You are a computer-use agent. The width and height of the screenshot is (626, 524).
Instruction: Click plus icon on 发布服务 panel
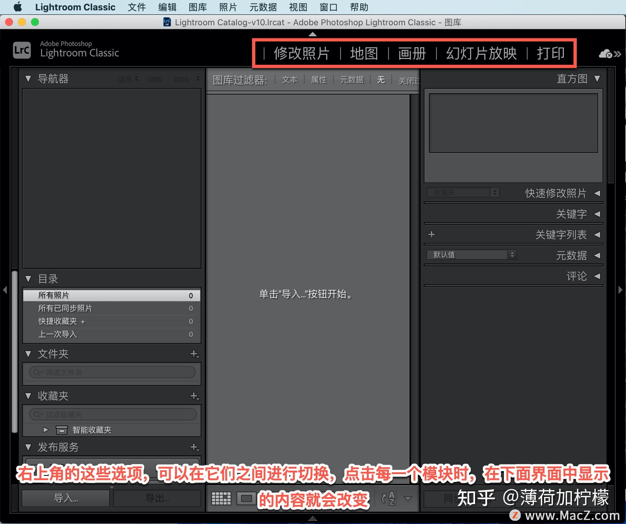195,447
